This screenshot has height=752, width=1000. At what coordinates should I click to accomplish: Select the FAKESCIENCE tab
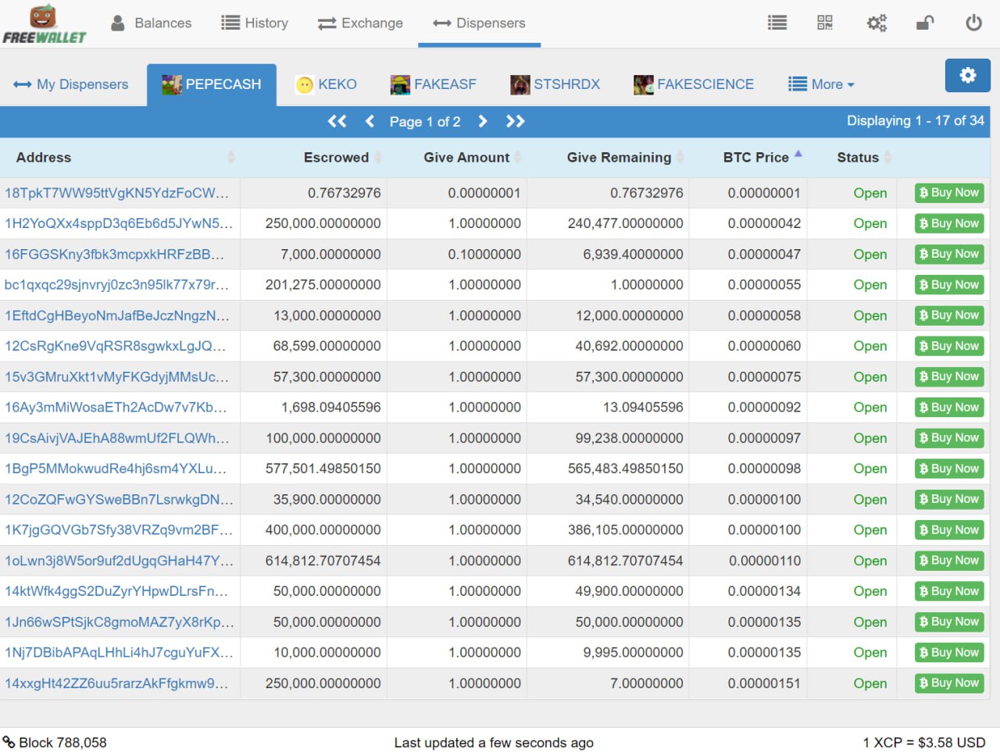coord(694,84)
